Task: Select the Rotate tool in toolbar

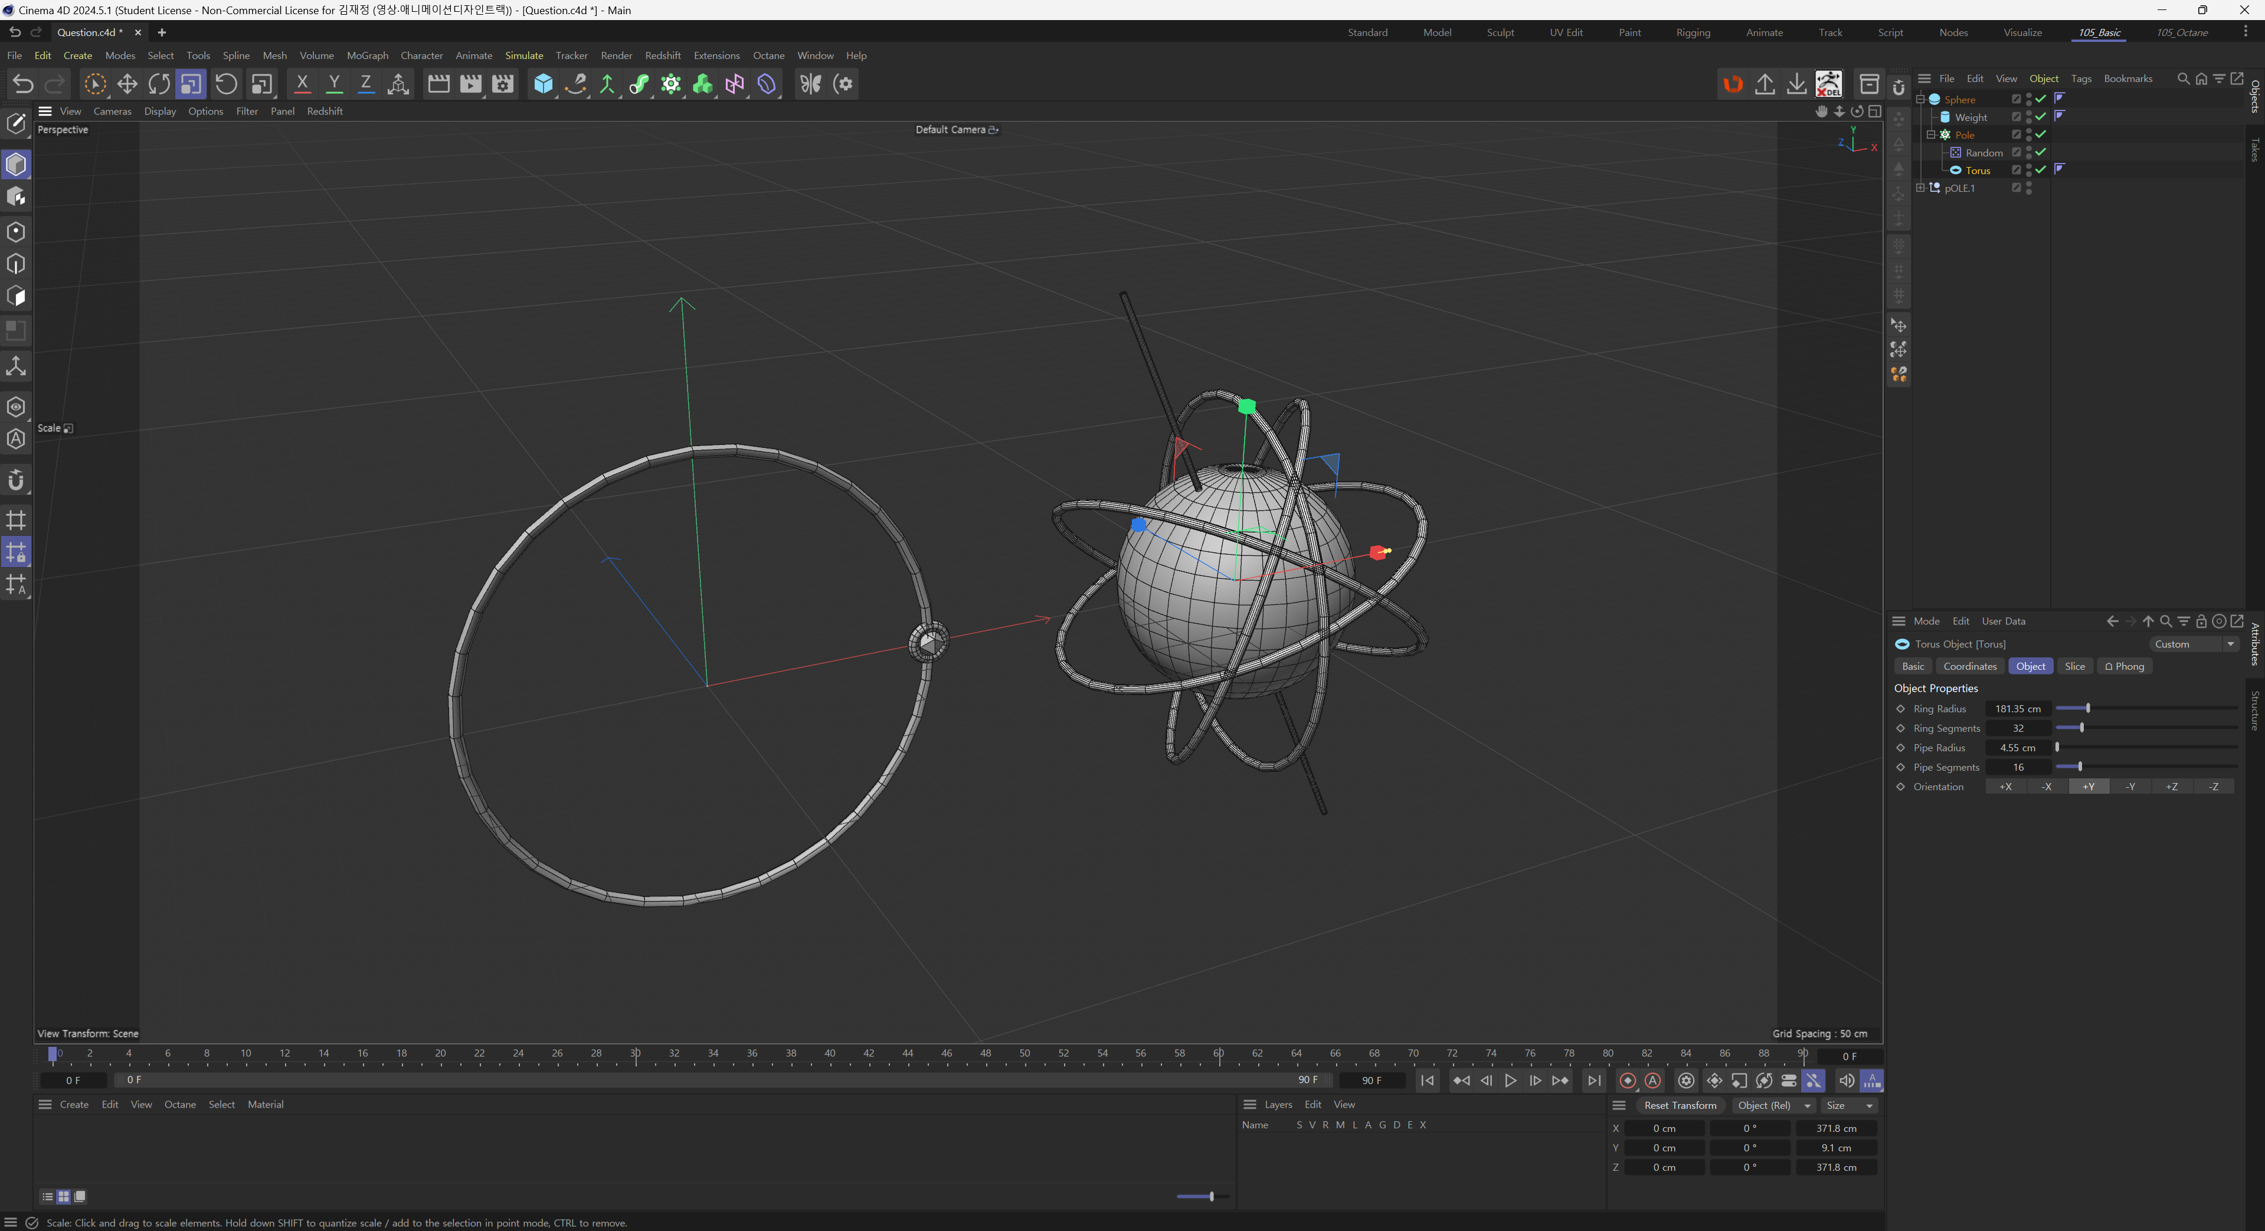Action: 159,84
